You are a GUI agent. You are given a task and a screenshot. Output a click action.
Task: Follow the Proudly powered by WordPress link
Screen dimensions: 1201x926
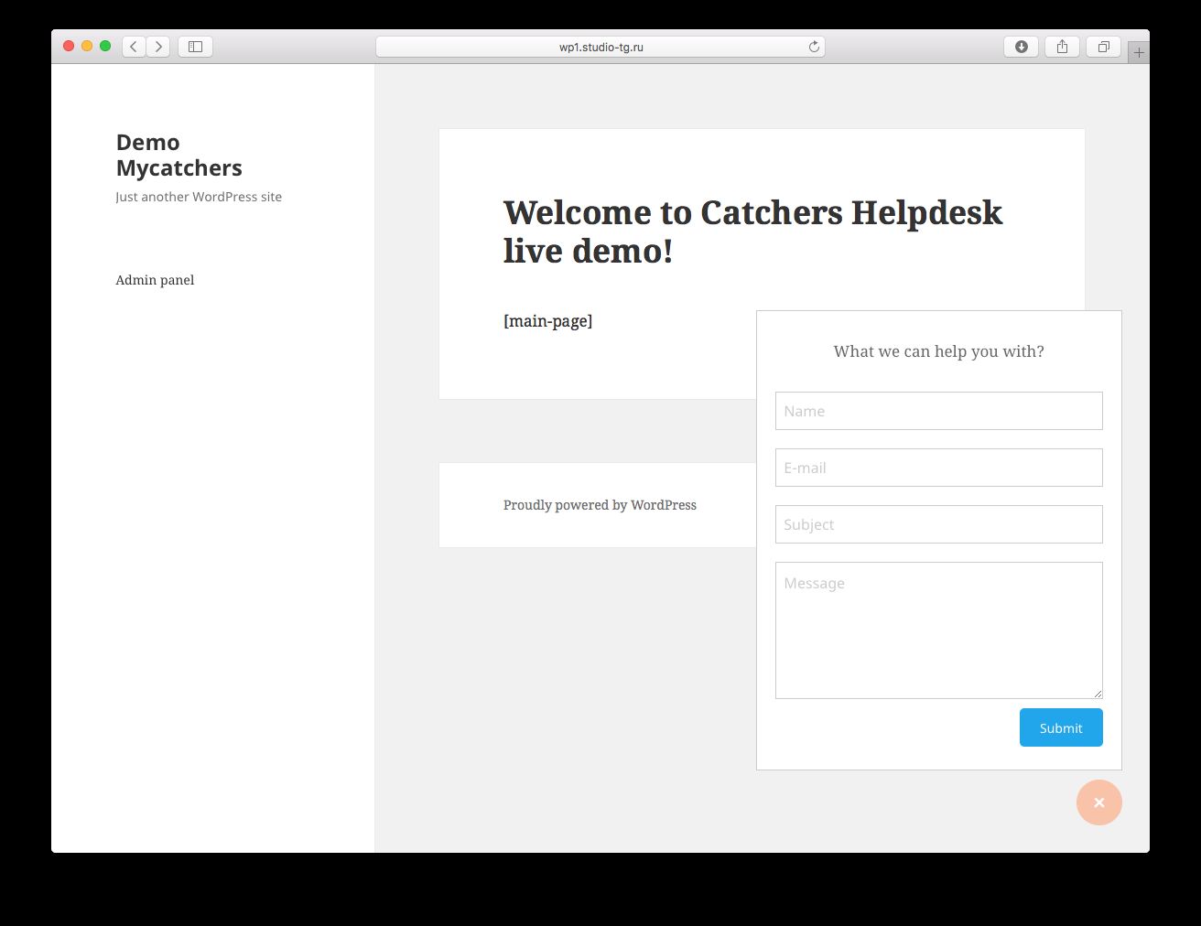point(600,505)
